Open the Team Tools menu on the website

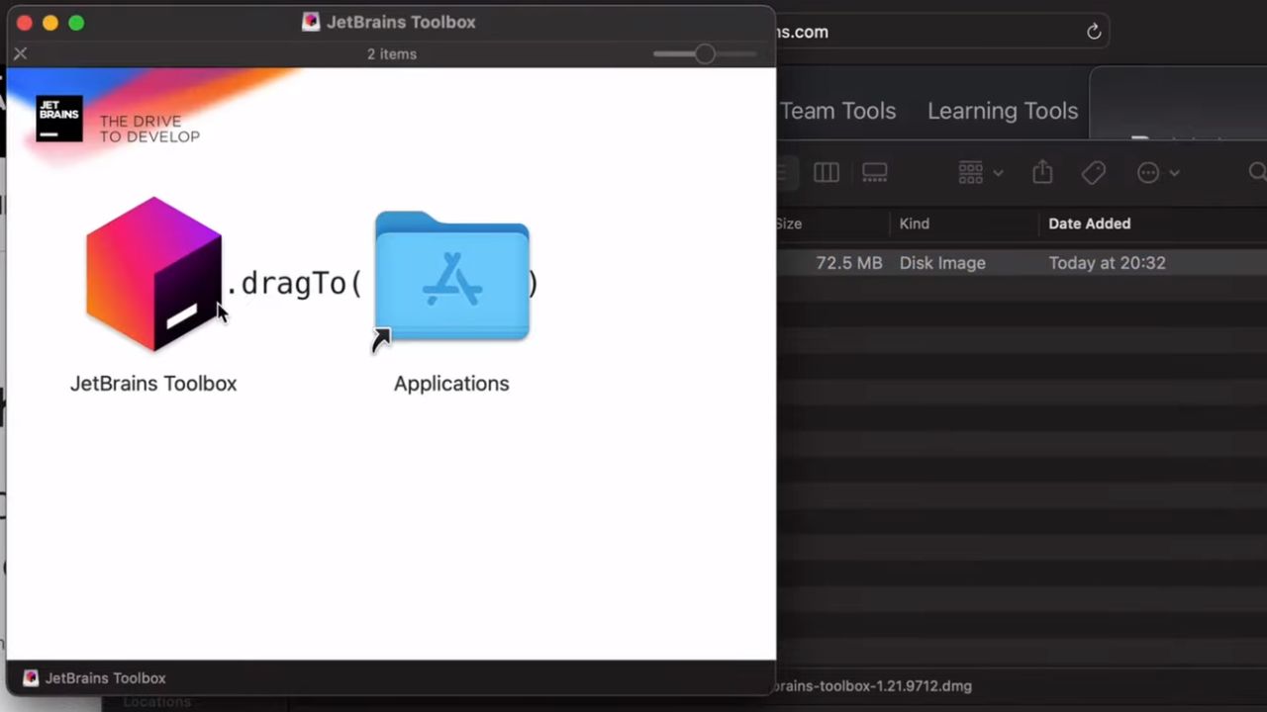tap(837, 111)
